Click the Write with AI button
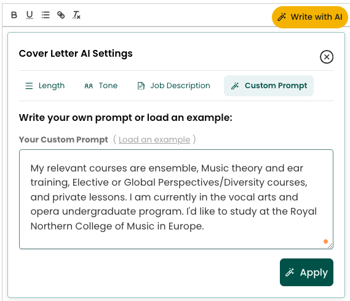Screen dimensions: 350x301 tap(309, 17)
